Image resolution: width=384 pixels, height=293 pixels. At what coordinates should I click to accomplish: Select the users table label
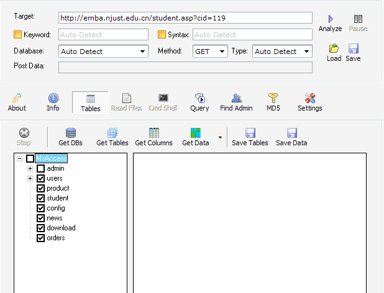pos(54,178)
